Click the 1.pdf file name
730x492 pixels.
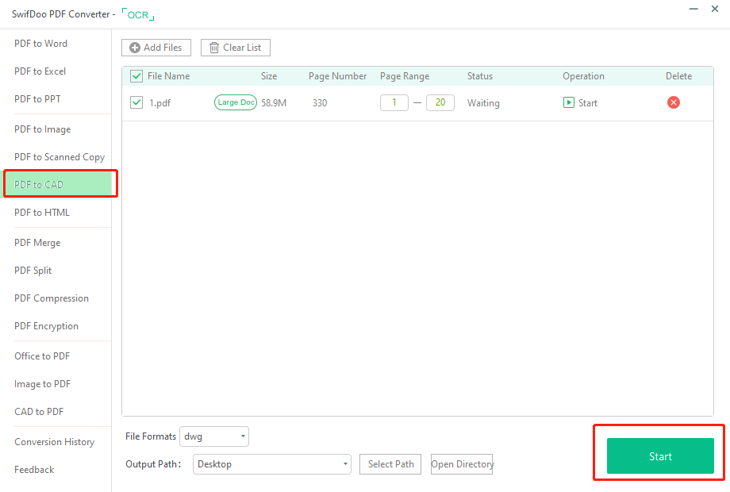(159, 103)
